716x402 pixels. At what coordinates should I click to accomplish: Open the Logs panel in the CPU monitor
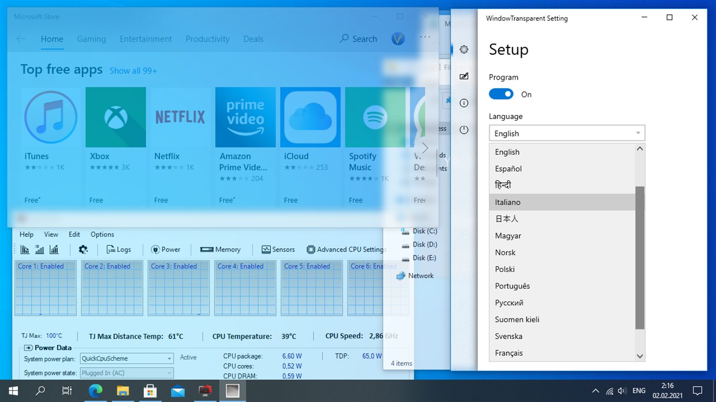click(x=119, y=249)
